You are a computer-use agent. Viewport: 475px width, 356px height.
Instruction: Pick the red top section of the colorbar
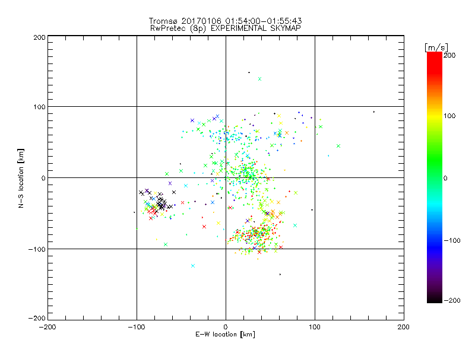tap(435, 63)
